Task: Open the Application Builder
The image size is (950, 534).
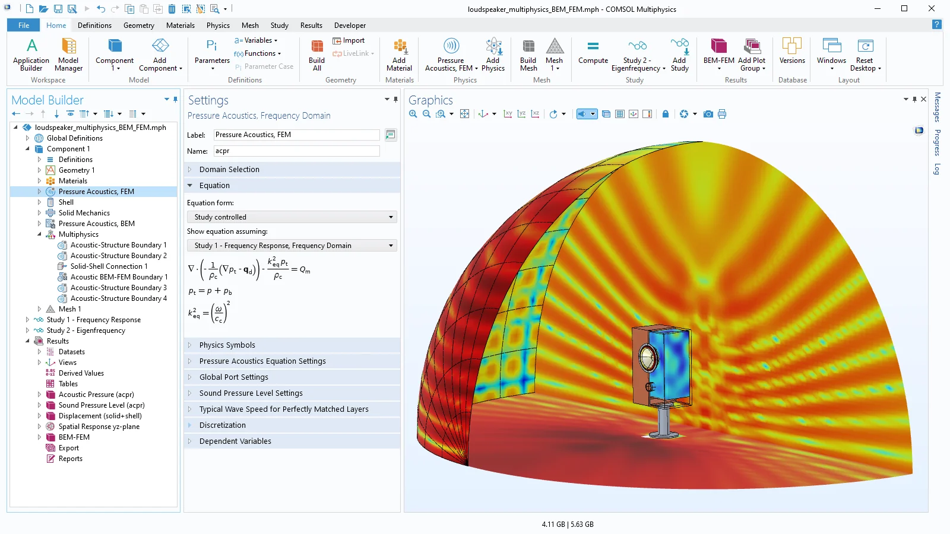Action: point(31,55)
